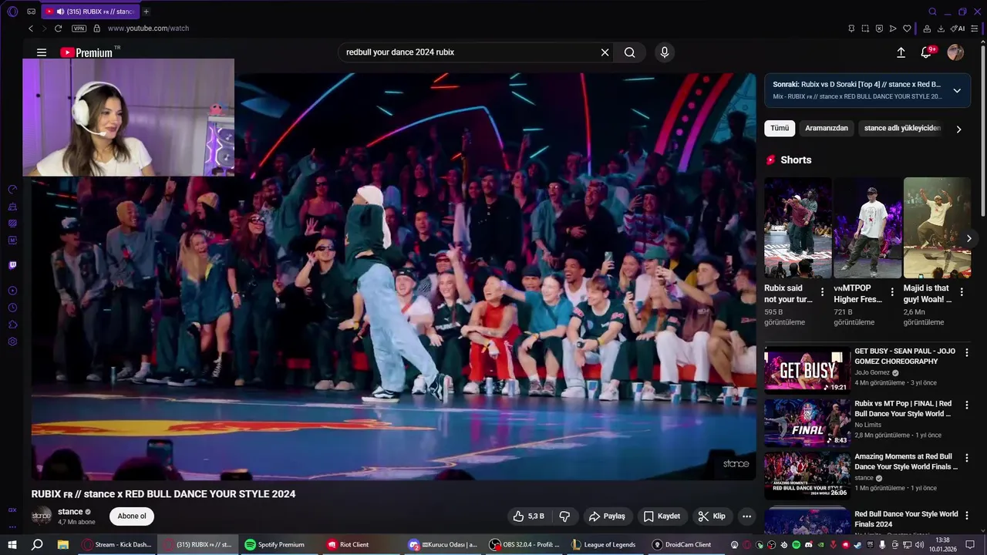Select the stance adlı yükleyiciden chip
This screenshot has height=555, width=987.
902,128
